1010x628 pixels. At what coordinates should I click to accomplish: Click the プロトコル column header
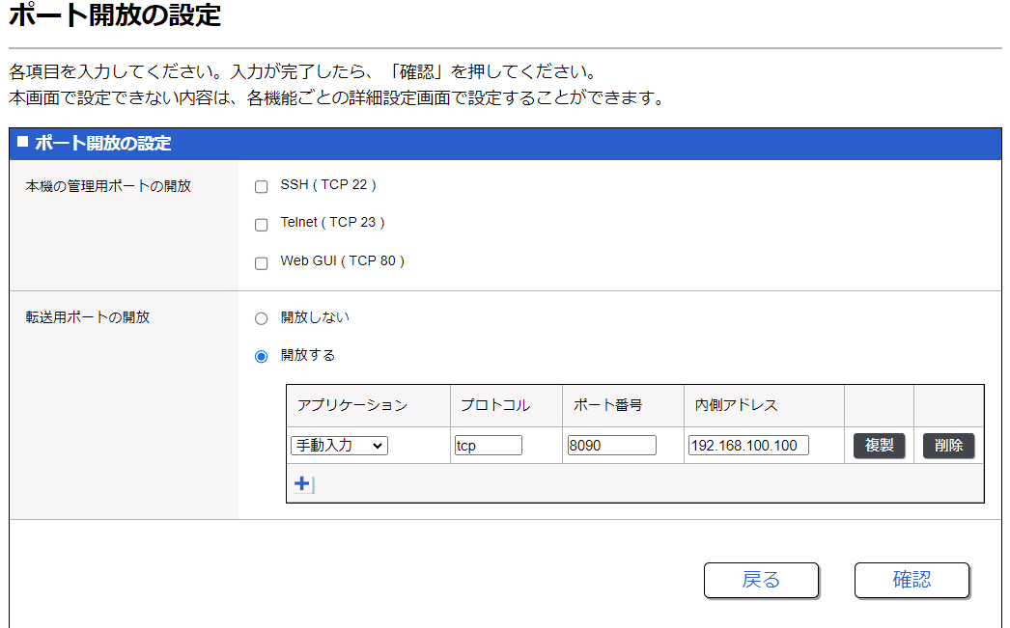coord(492,406)
